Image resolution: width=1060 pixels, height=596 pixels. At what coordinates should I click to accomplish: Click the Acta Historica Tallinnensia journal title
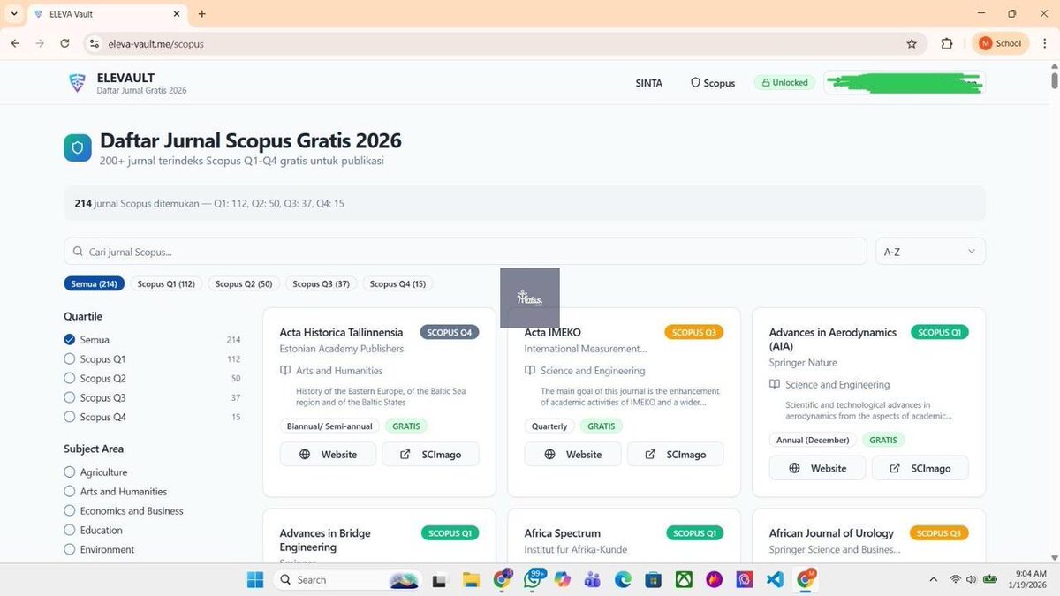(341, 332)
